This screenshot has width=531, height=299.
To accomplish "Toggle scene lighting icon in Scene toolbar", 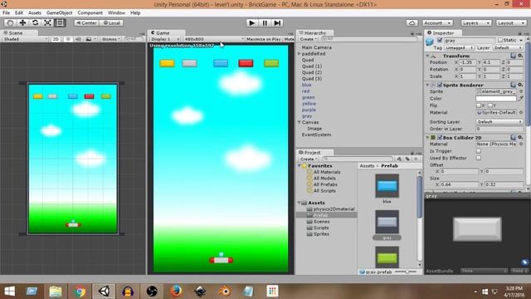I will point(68,39).
